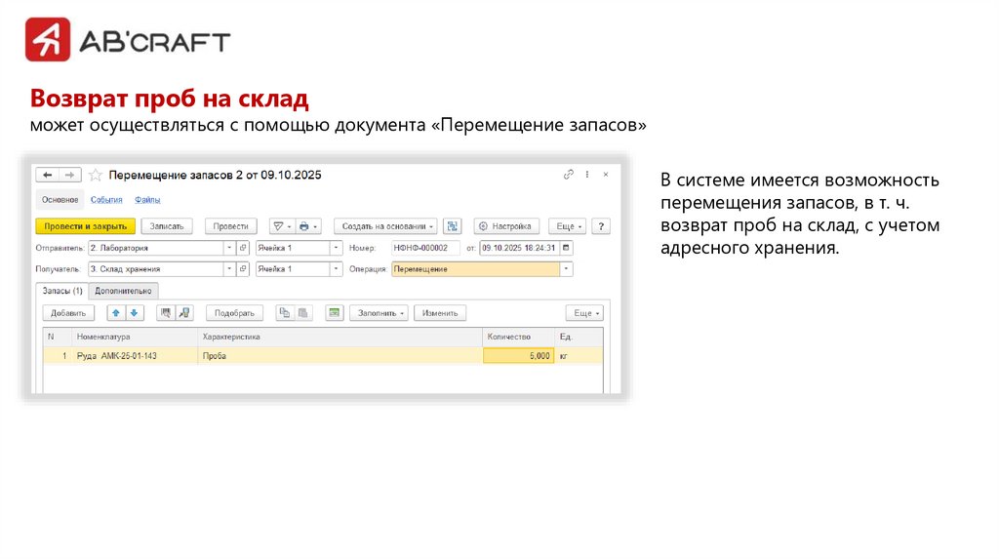The width and height of the screenshot is (999, 560).
Task: Open the События link
Action: (x=106, y=199)
